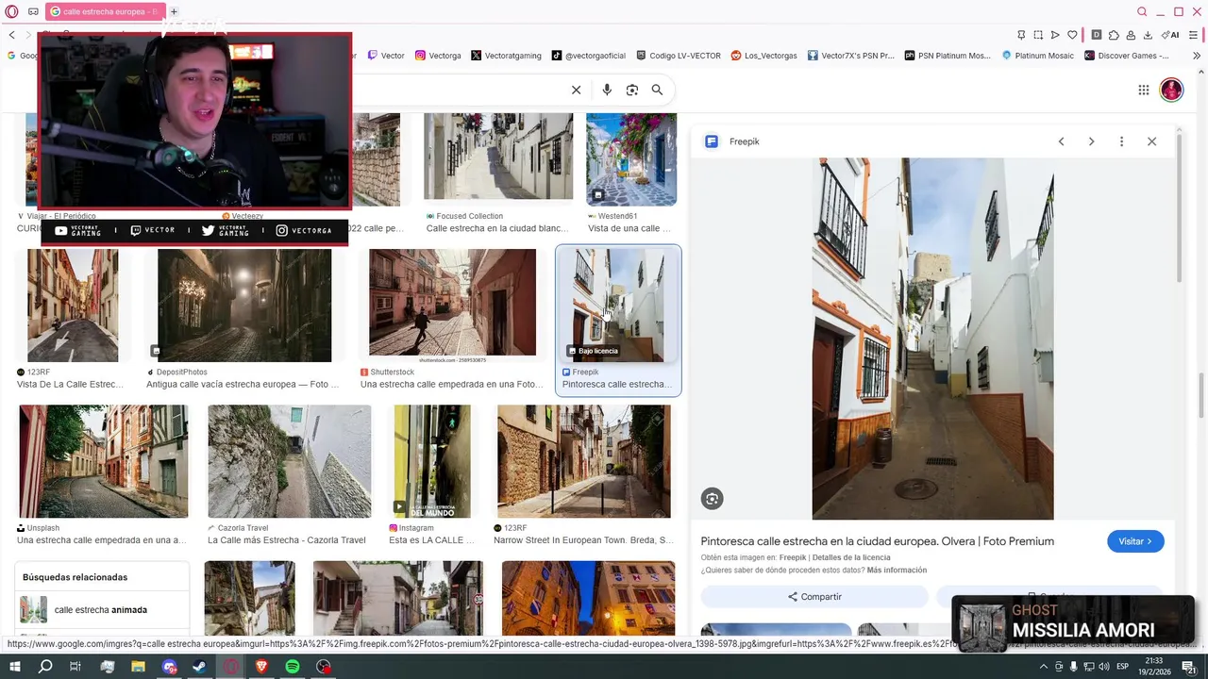Click the Opera send flow arrow icon
This screenshot has height=679, width=1208.
pos(1055,35)
